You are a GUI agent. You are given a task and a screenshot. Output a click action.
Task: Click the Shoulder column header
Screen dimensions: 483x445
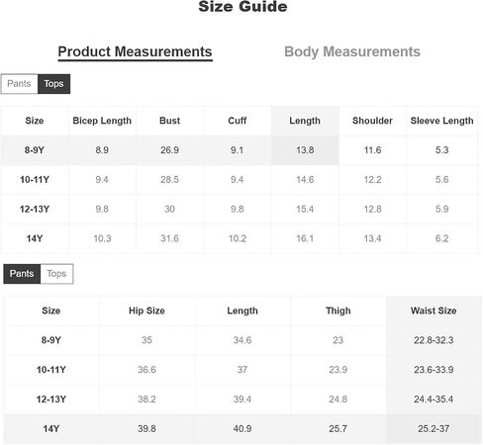pyautogui.click(x=372, y=121)
